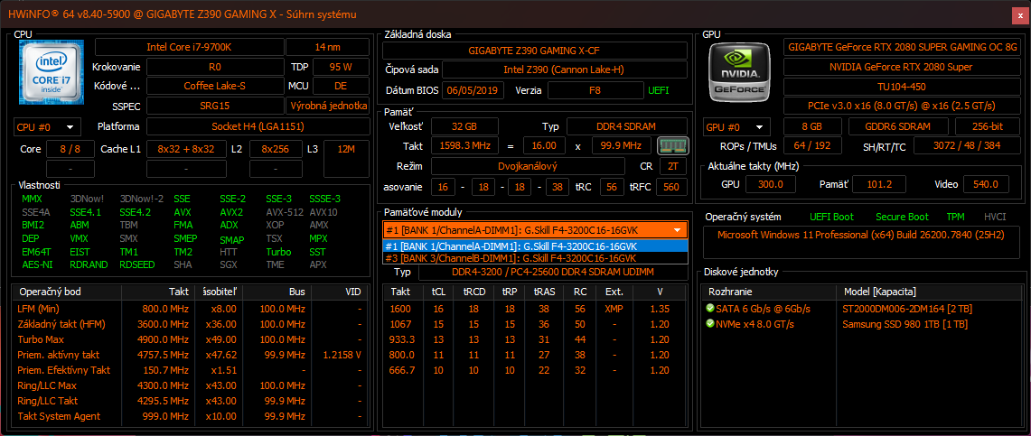Click the Model [Kapacita] column header
This screenshot has width=1031, height=436.
(x=927, y=292)
